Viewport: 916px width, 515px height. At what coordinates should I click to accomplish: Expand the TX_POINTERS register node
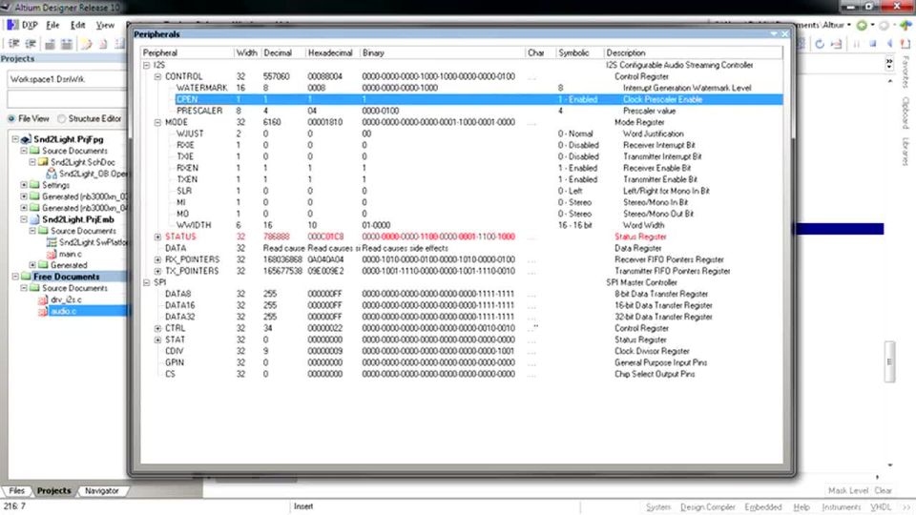click(x=157, y=272)
